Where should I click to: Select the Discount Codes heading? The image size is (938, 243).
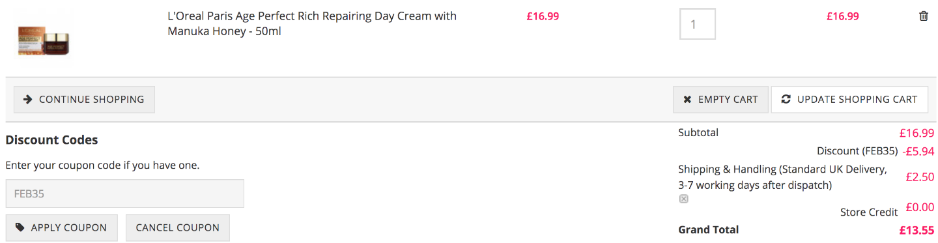point(51,140)
